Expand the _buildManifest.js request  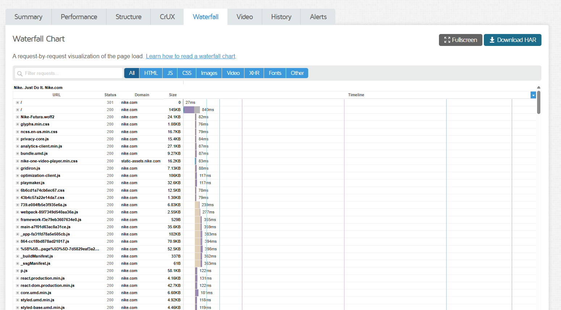(x=17, y=256)
